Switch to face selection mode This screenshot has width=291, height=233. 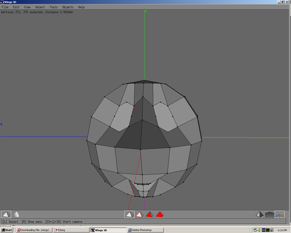(150, 214)
